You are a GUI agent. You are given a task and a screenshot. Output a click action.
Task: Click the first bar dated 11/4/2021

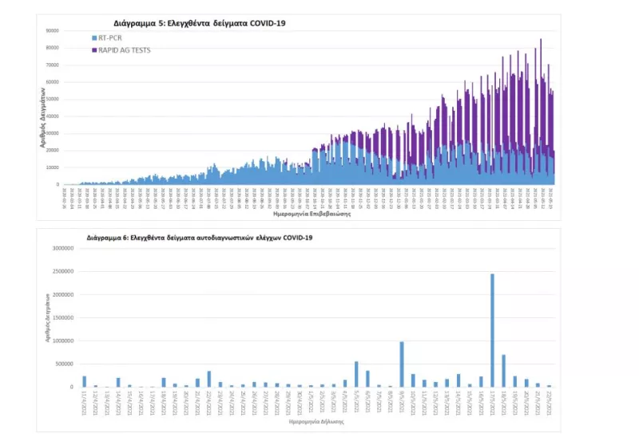[x=84, y=382]
